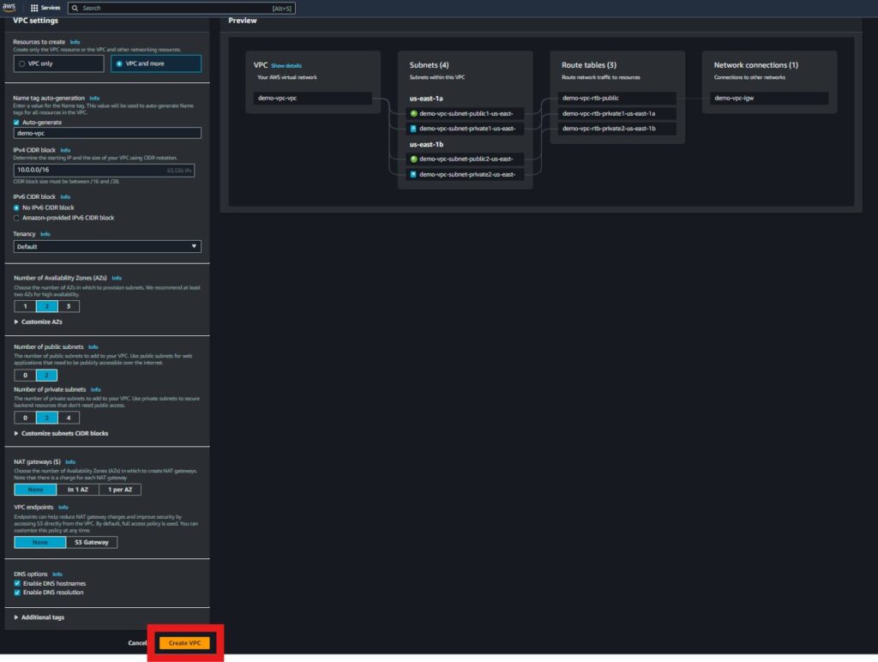The width and height of the screenshot is (878, 662).
Task: Open the Tenancy dropdown
Action: (x=108, y=246)
